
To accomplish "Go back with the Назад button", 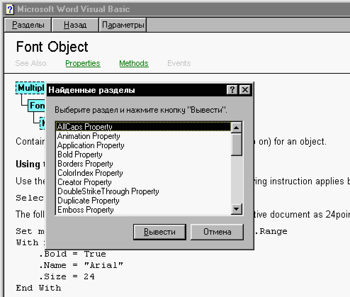I will click(x=75, y=25).
